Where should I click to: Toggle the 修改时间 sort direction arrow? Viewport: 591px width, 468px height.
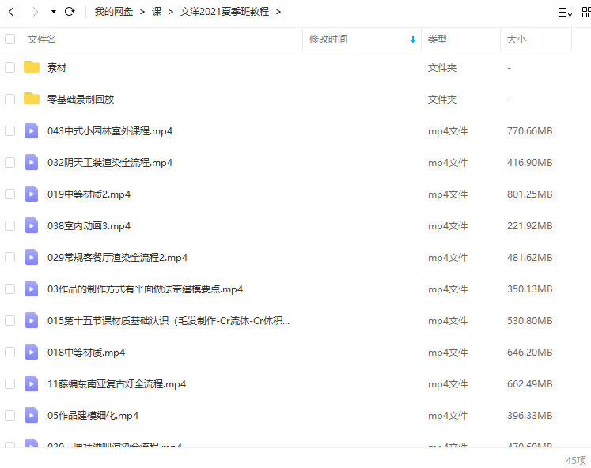[412, 39]
